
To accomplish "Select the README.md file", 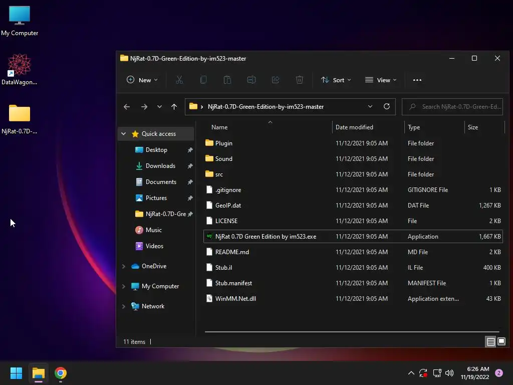I will 353,252.
